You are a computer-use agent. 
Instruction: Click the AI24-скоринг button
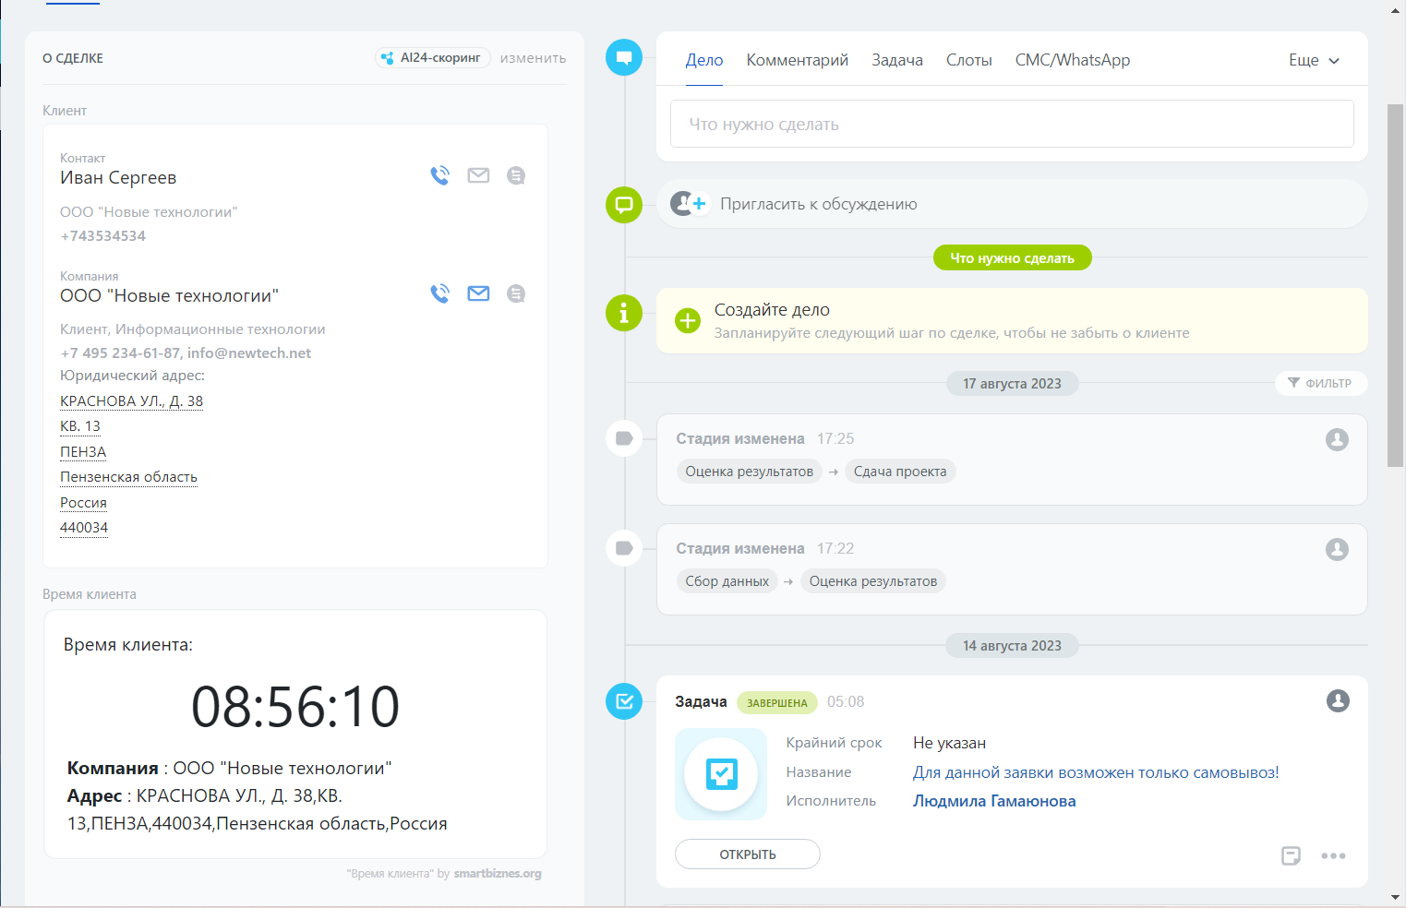pyautogui.click(x=432, y=58)
